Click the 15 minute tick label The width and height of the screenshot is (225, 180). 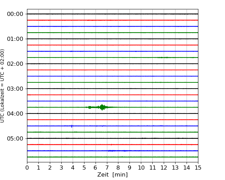pyautogui.click(x=198, y=168)
